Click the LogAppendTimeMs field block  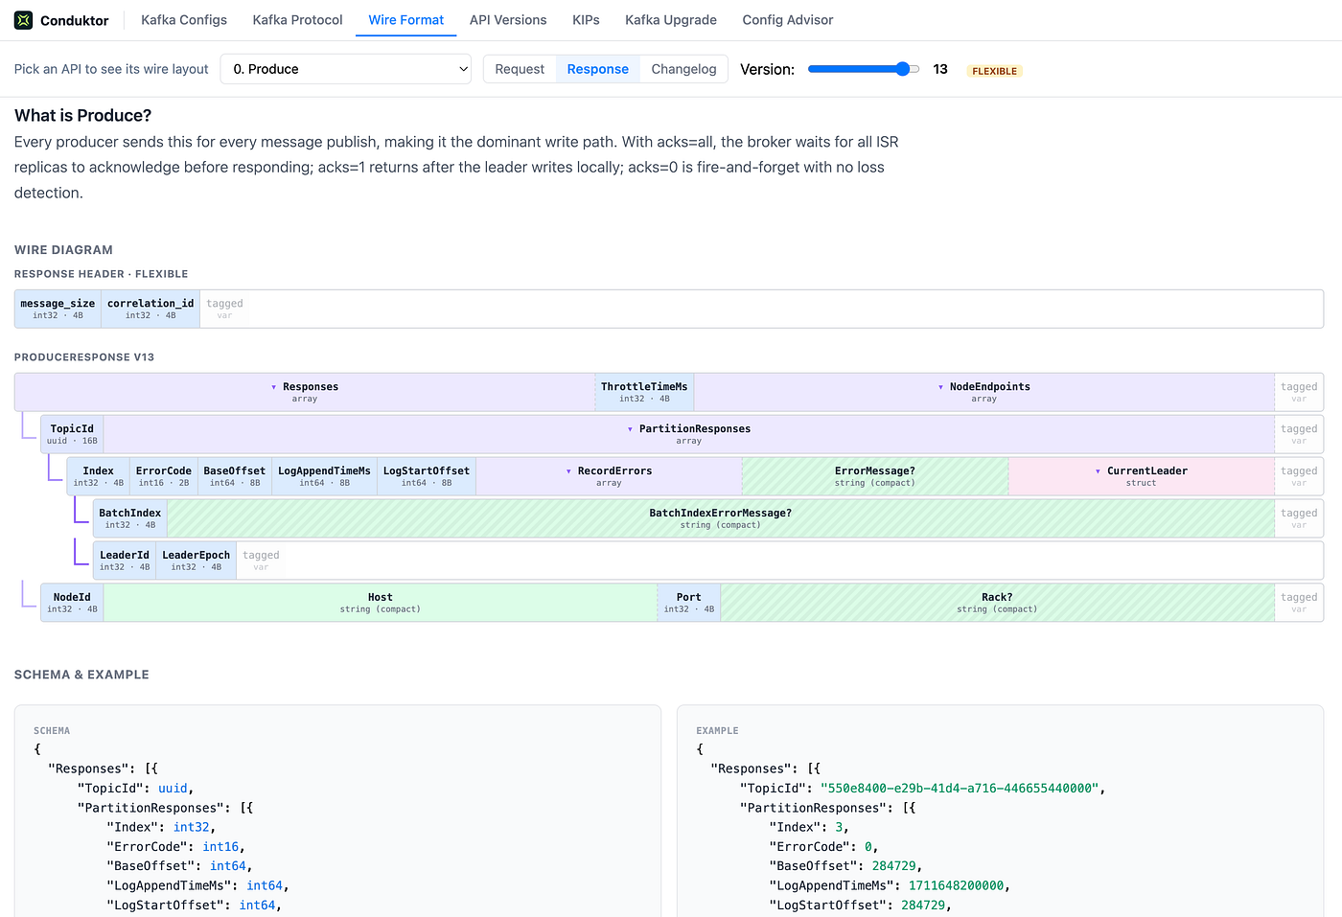point(324,476)
